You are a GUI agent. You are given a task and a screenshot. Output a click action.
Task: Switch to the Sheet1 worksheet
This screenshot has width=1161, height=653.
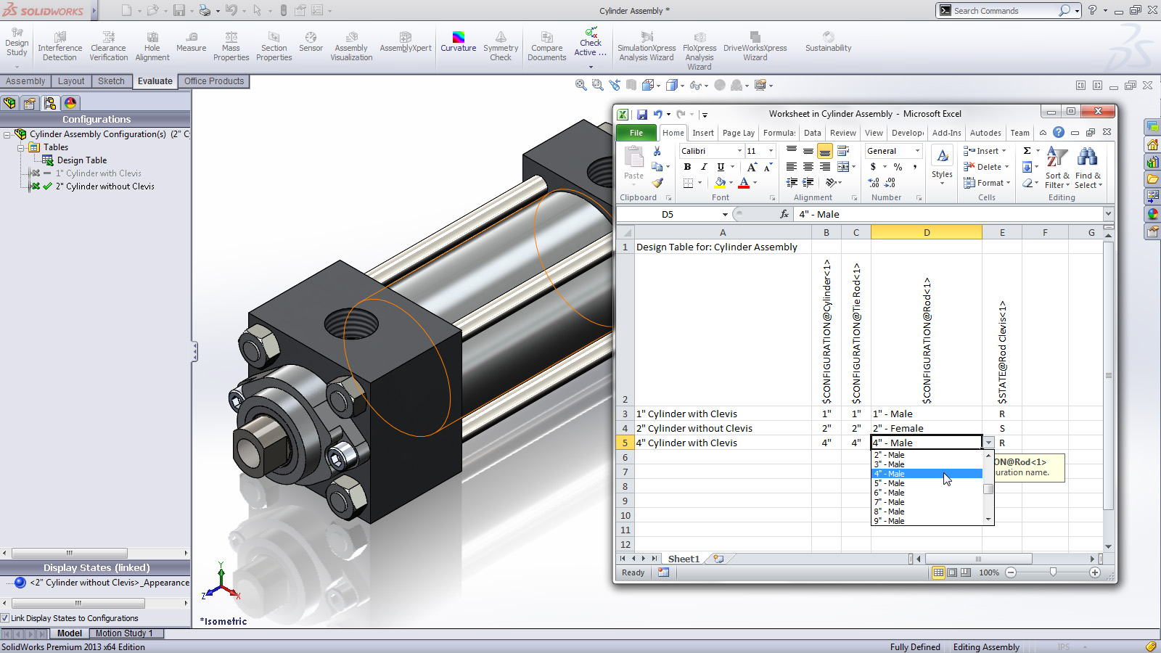tap(683, 558)
